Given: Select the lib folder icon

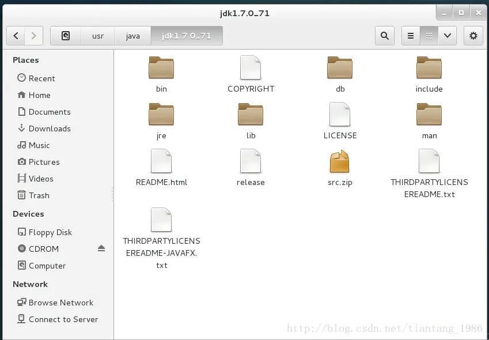Looking at the screenshot, I should (x=251, y=114).
